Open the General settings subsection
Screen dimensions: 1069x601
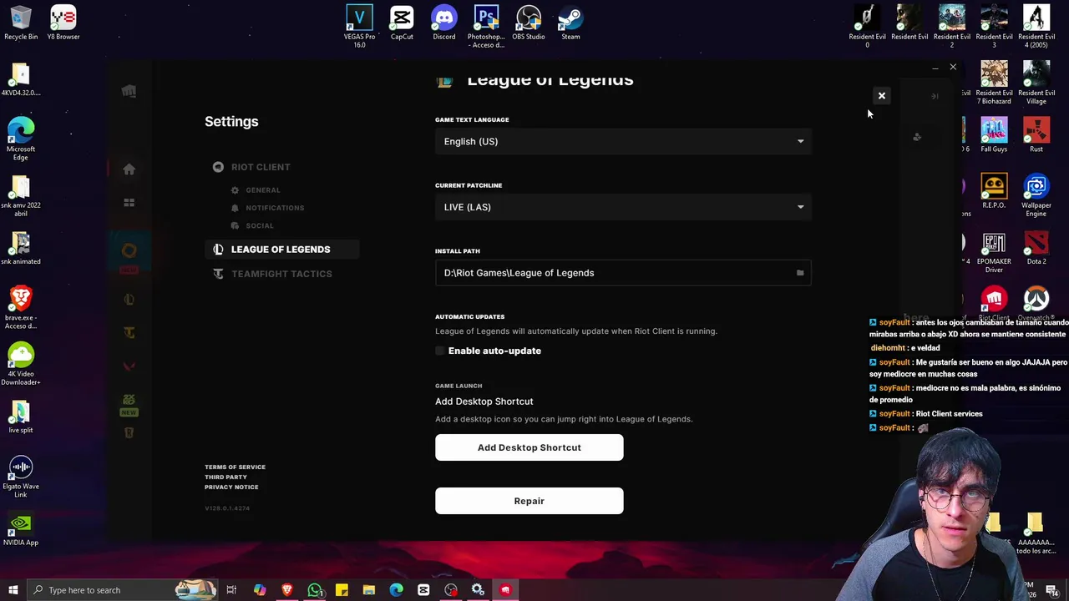tap(256, 190)
